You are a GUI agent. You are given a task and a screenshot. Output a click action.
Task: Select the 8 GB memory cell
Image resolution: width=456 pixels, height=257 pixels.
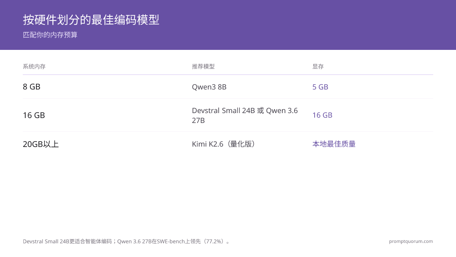32,87
